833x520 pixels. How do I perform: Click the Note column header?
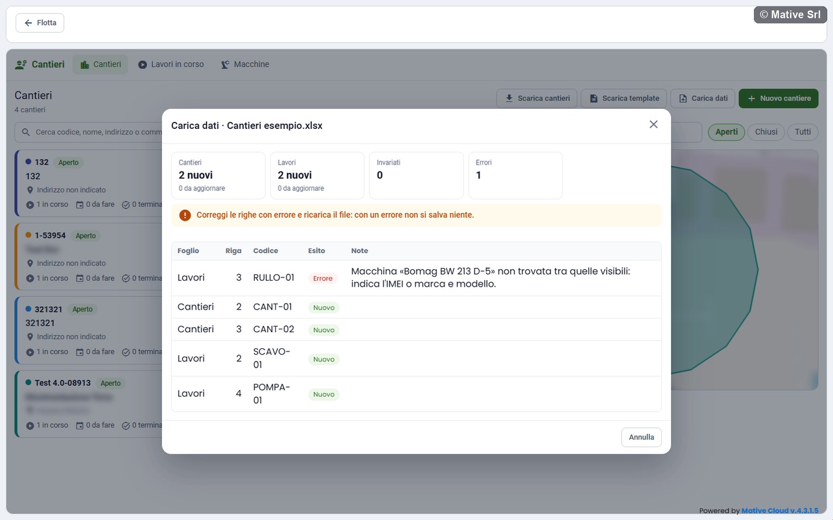(x=360, y=251)
